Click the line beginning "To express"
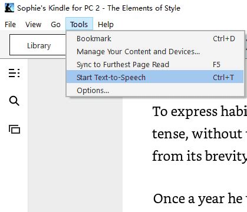This screenshot has width=247, height=212. coord(200,112)
